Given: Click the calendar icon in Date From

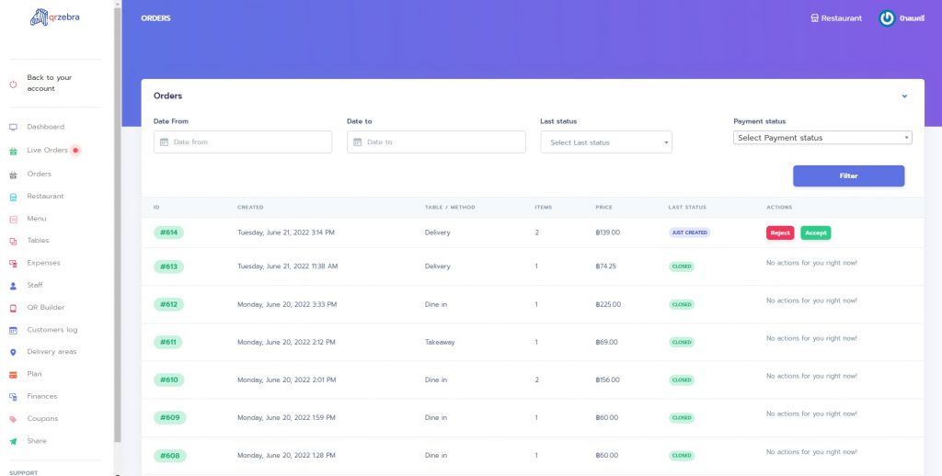Looking at the screenshot, I should click(x=164, y=142).
